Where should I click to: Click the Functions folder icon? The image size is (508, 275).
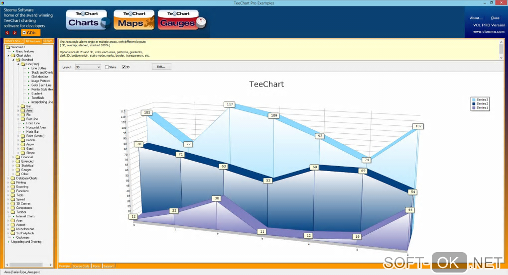point(13,191)
